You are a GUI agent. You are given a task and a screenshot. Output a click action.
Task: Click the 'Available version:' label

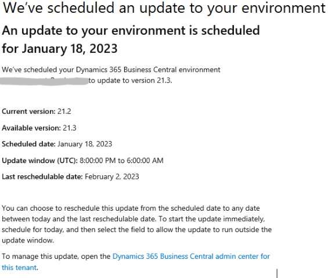pyautogui.click(x=31, y=128)
